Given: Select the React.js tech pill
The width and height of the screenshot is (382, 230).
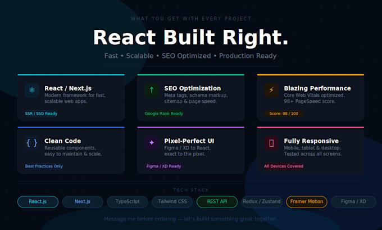Looking at the screenshot, I should point(38,202).
